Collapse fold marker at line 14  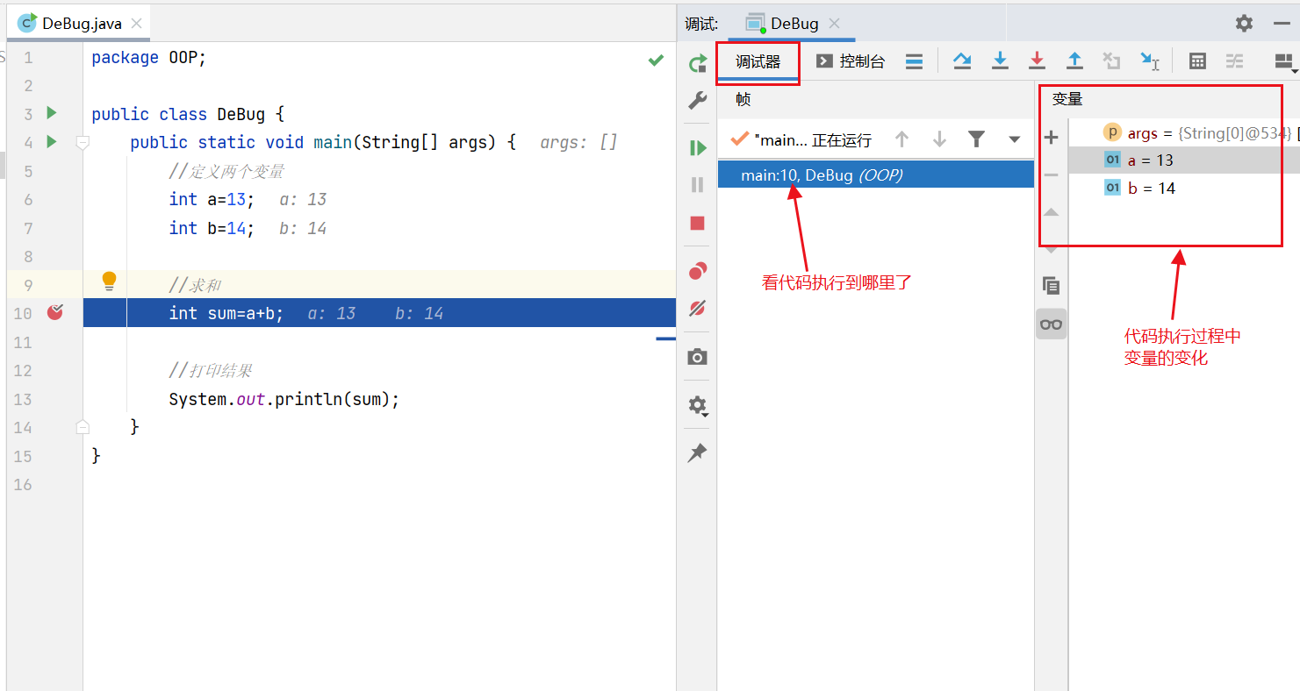coord(83,427)
